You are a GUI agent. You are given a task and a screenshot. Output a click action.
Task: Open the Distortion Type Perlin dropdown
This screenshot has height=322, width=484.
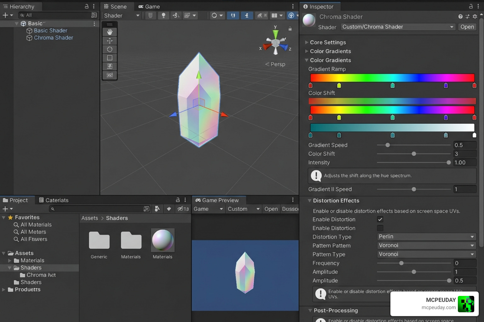[426, 236]
